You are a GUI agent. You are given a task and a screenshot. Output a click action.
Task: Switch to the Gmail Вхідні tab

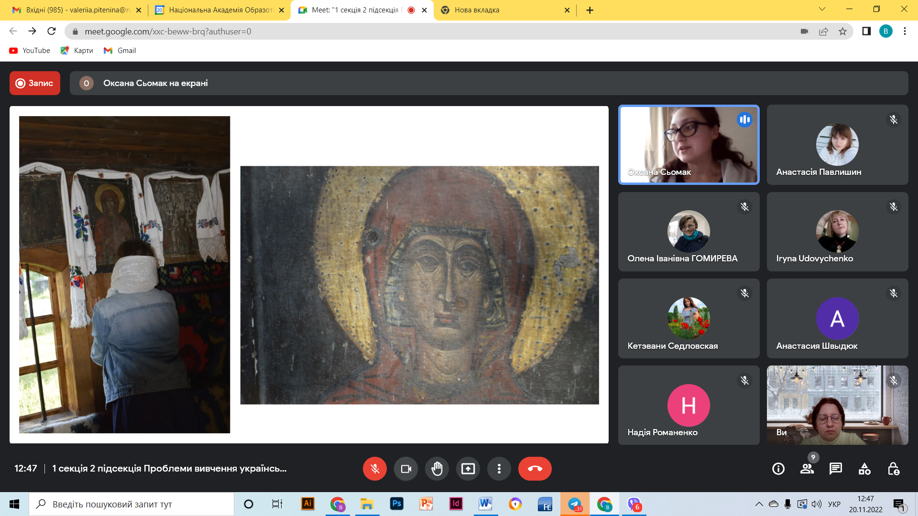76,10
